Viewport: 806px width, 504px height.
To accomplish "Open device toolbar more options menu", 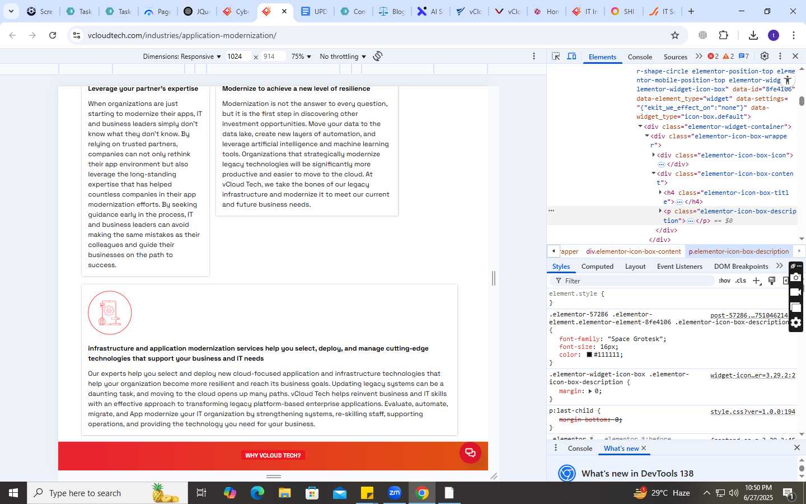I will tap(534, 56).
